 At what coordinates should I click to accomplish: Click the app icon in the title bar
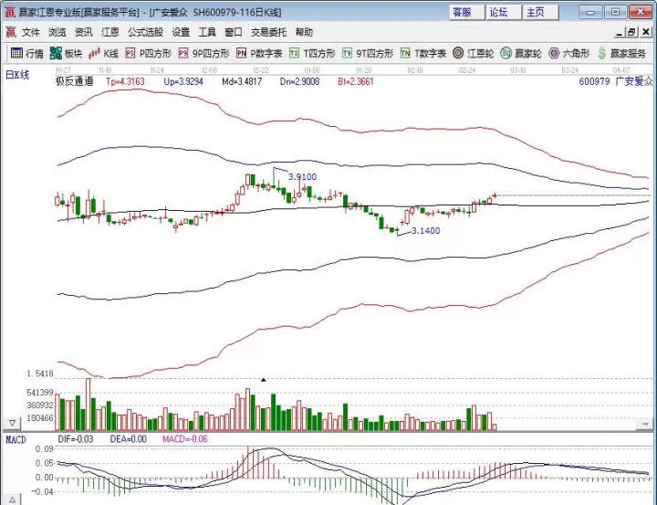(9, 12)
